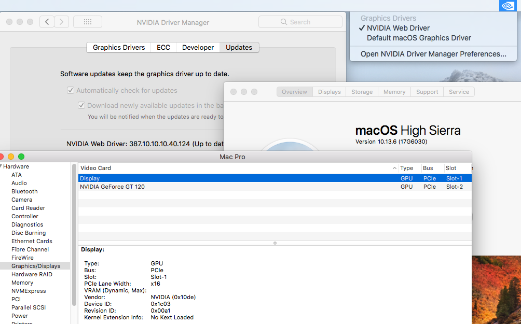Select Disc Burning in the sidebar
Screen dimensions: 521x324
point(29,233)
